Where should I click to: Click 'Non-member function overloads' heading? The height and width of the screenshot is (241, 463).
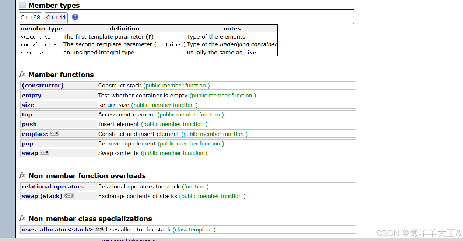(87, 176)
